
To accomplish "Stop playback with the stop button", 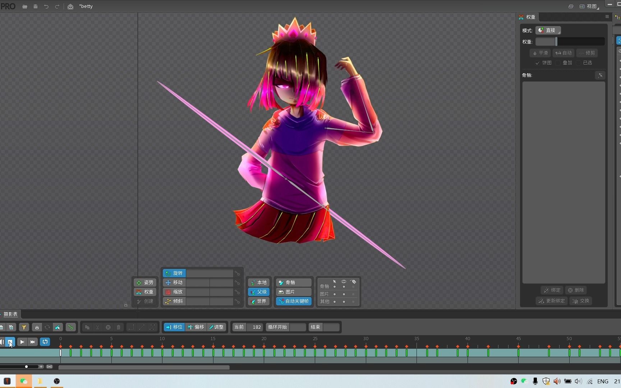I will coord(10,342).
